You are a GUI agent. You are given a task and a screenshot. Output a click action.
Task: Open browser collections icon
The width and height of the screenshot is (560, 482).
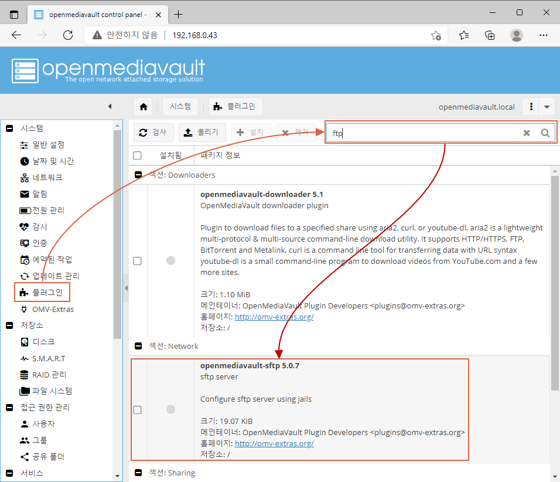point(490,35)
